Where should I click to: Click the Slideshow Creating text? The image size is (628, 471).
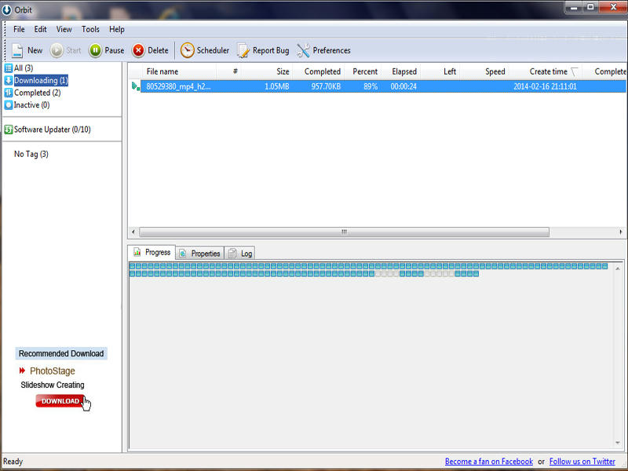[53, 385]
